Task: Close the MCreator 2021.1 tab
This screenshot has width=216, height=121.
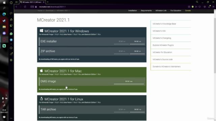Action: tap(44, 2)
